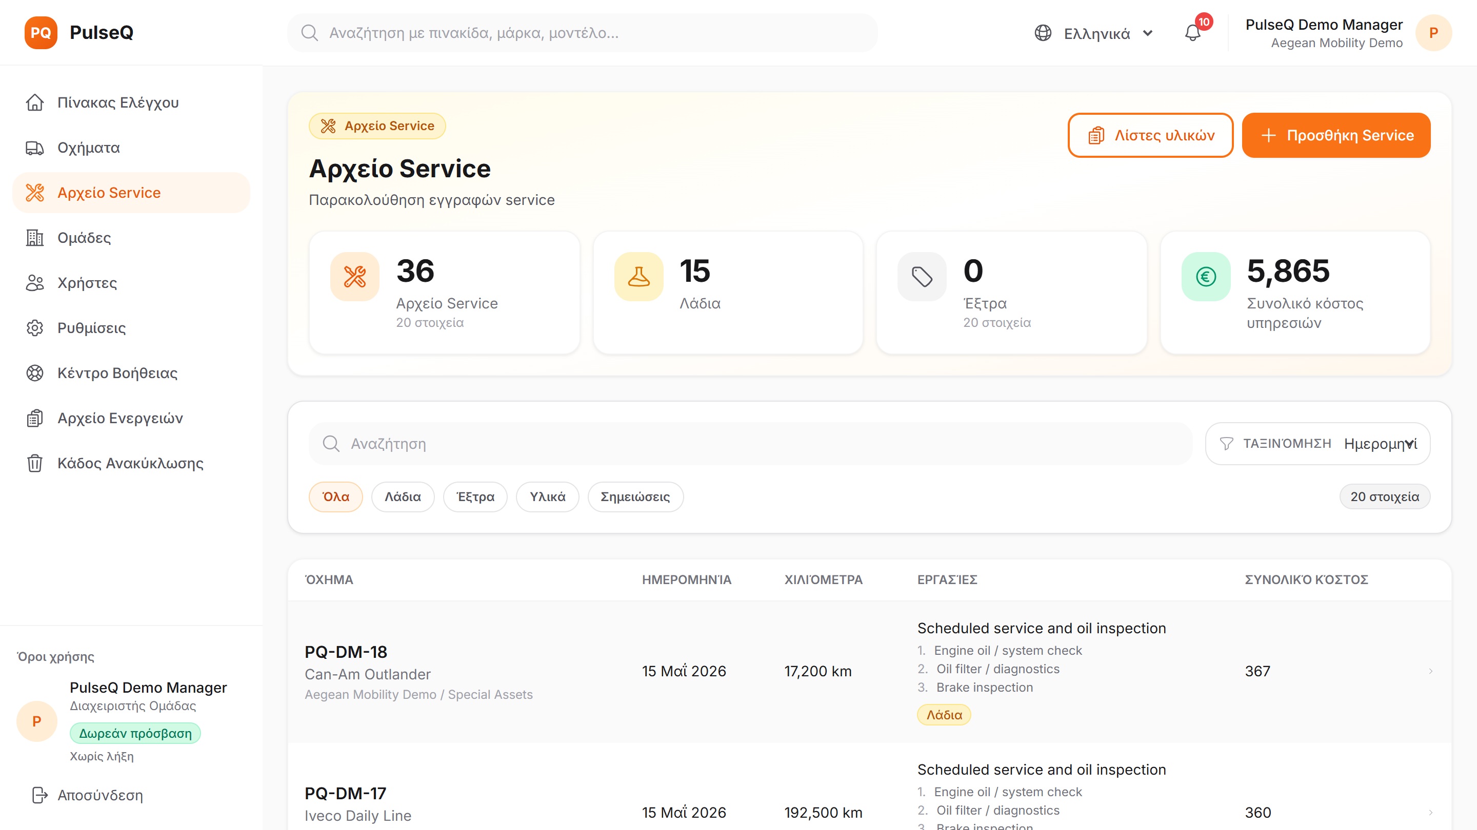Expand the PQ-DM-17 row chevron
The height and width of the screenshot is (830, 1477).
pos(1430,813)
